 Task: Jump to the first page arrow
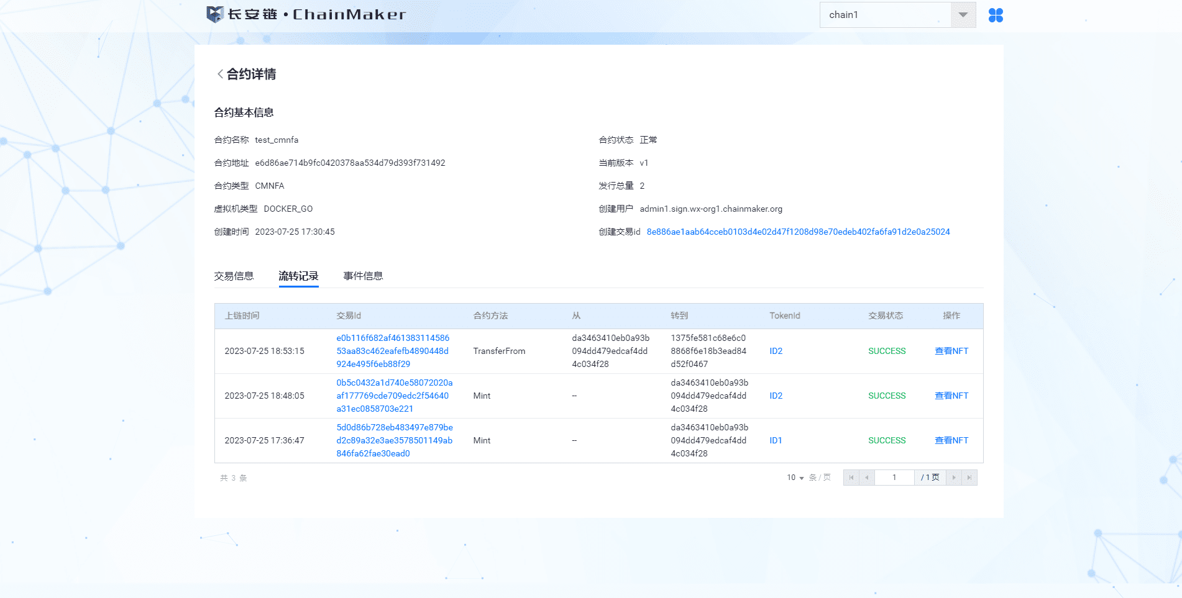tap(851, 478)
